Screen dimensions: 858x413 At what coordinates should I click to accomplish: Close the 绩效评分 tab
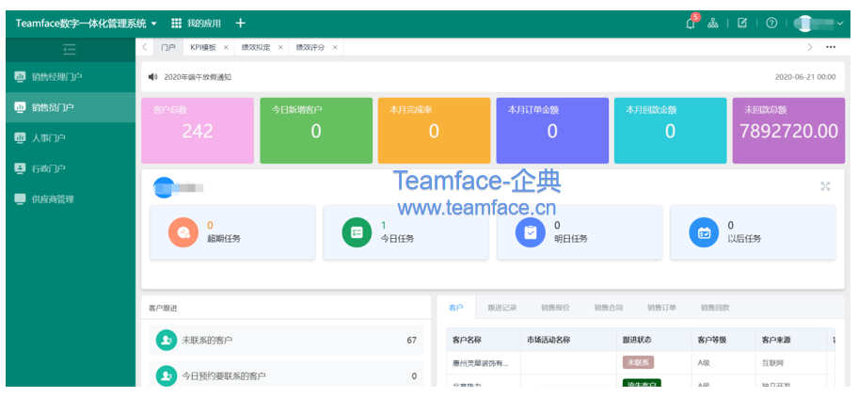(335, 47)
